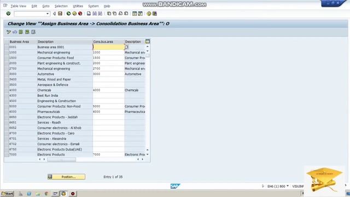
Task: Click the Select Block icon
Action: [27, 32]
